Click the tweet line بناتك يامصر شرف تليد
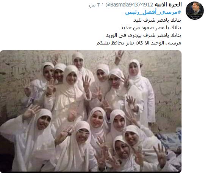This screenshot has width=208, height=173. coord(157,20)
